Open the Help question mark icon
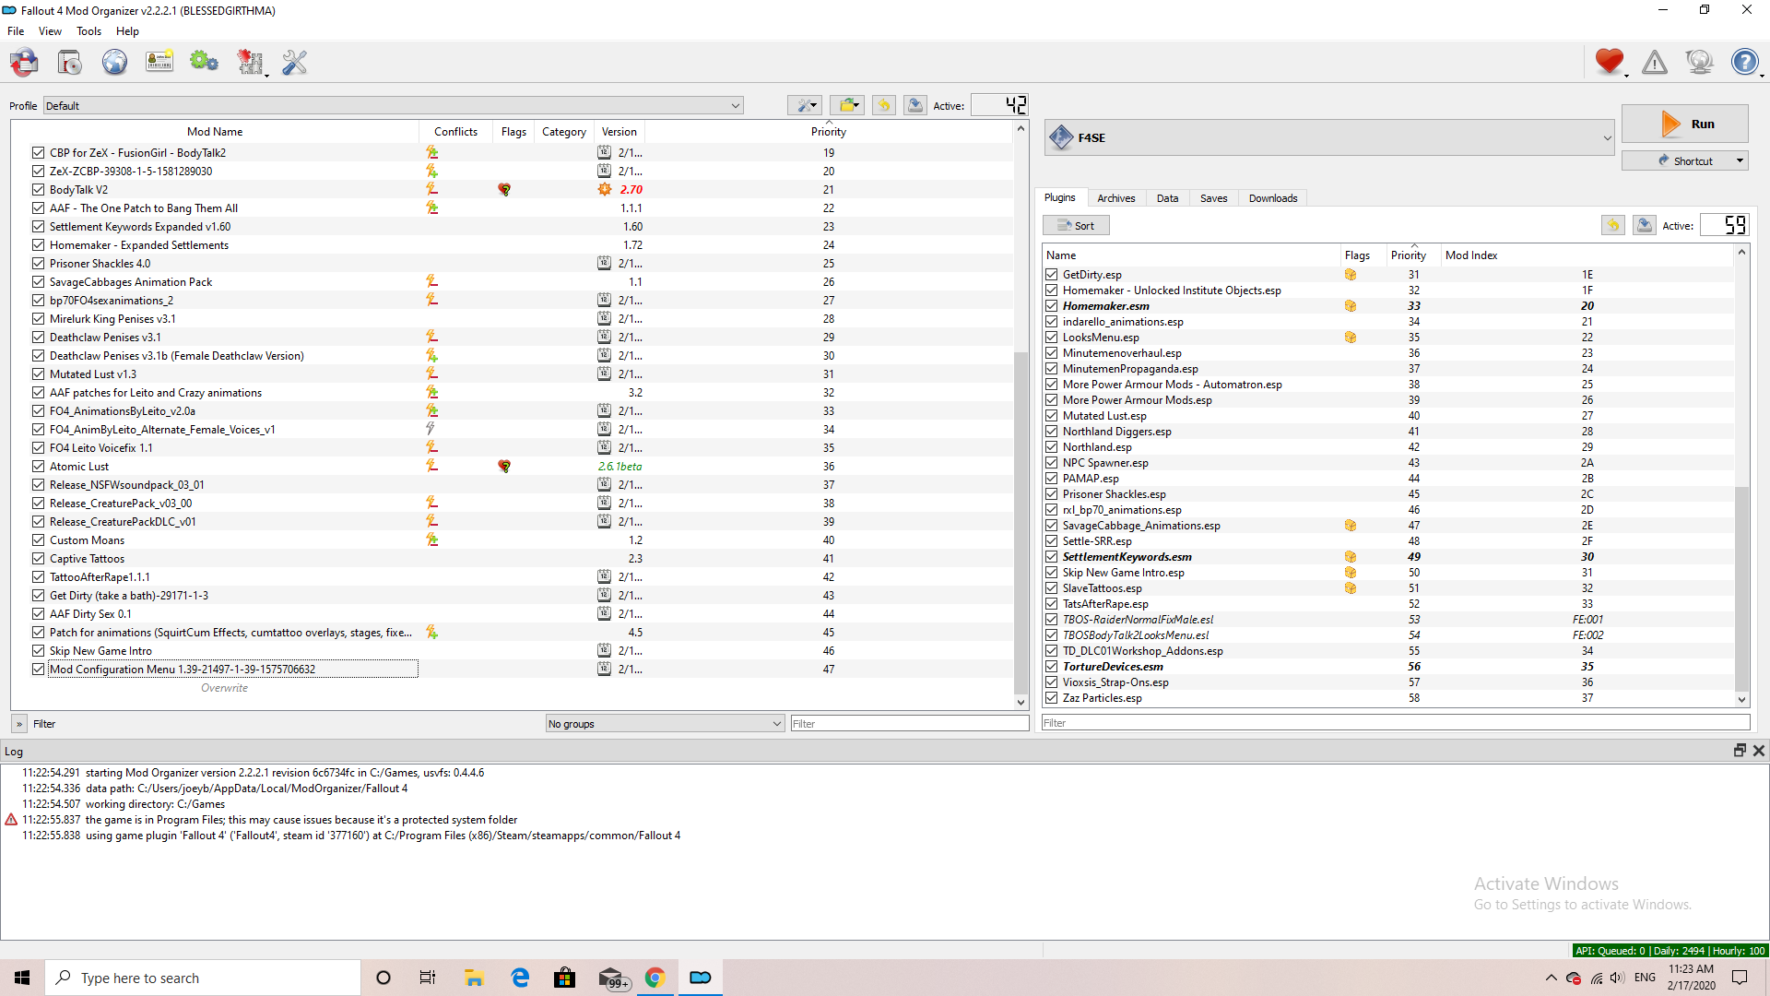 [1744, 62]
